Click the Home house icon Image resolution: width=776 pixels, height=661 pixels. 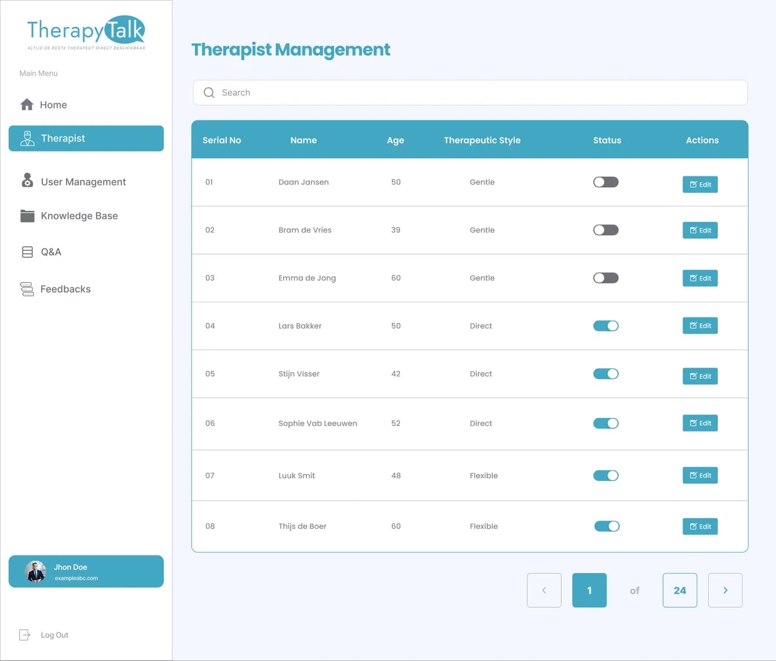click(x=27, y=105)
